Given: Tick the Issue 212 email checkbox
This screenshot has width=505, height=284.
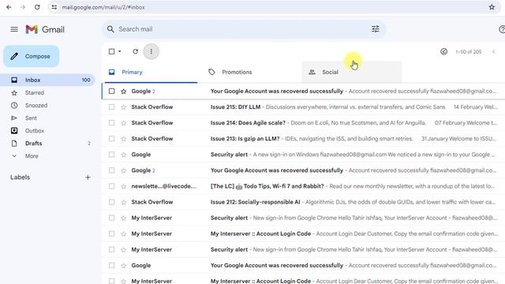Looking at the screenshot, I should point(111,202).
